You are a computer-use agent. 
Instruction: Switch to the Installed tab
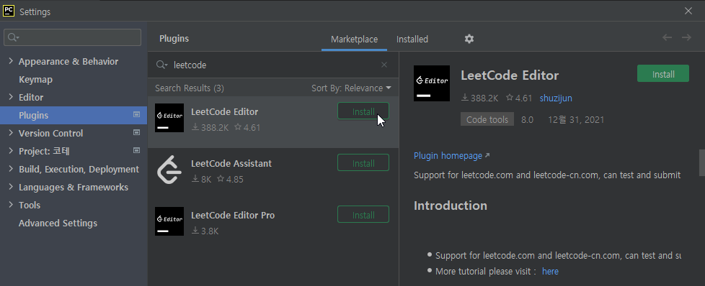coord(412,40)
